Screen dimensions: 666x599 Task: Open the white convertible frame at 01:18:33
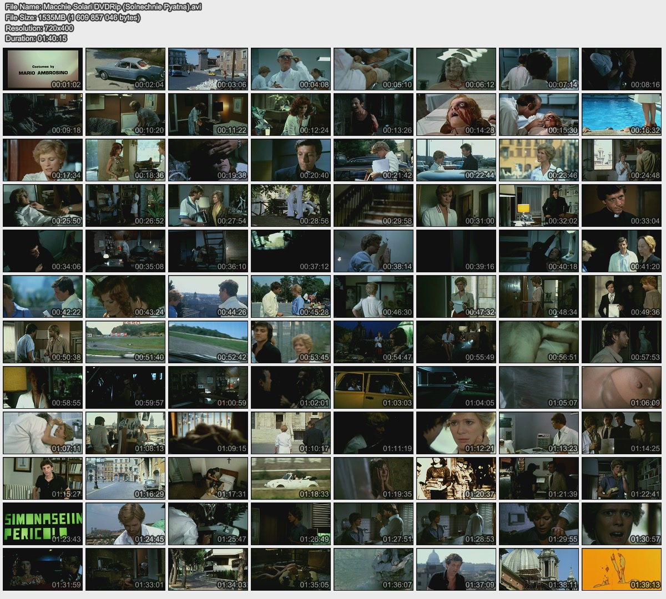pyautogui.click(x=290, y=478)
